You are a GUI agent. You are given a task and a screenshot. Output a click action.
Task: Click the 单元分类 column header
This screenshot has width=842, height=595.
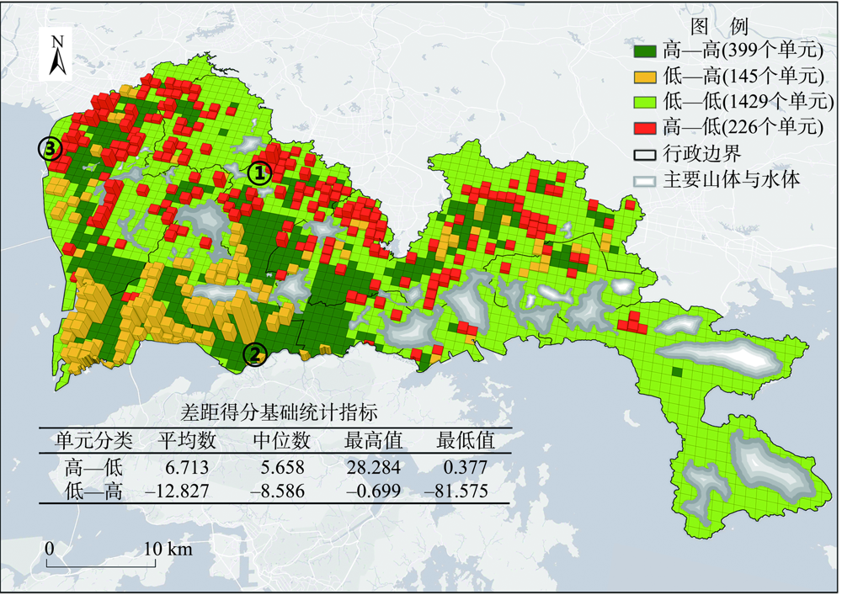[93, 441]
